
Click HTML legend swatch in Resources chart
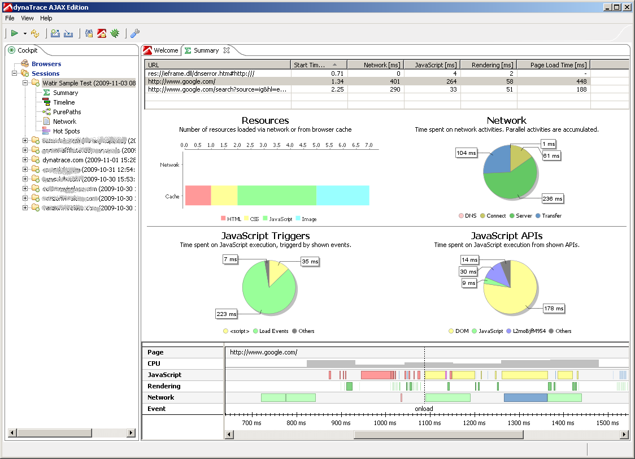[223, 218]
